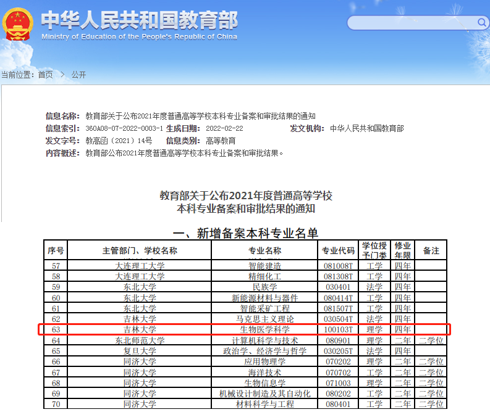
Task: Click the 专业名称 column header
Action: (x=264, y=250)
